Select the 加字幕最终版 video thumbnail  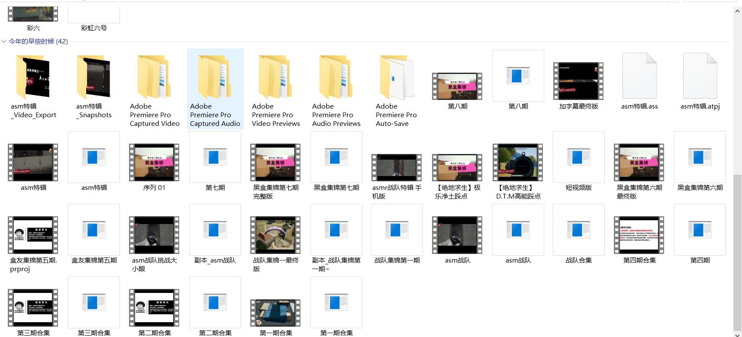(578, 81)
